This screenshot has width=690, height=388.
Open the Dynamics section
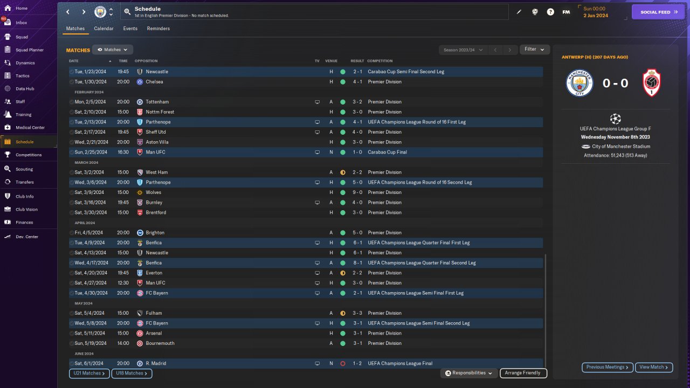pyautogui.click(x=25, y=63)
